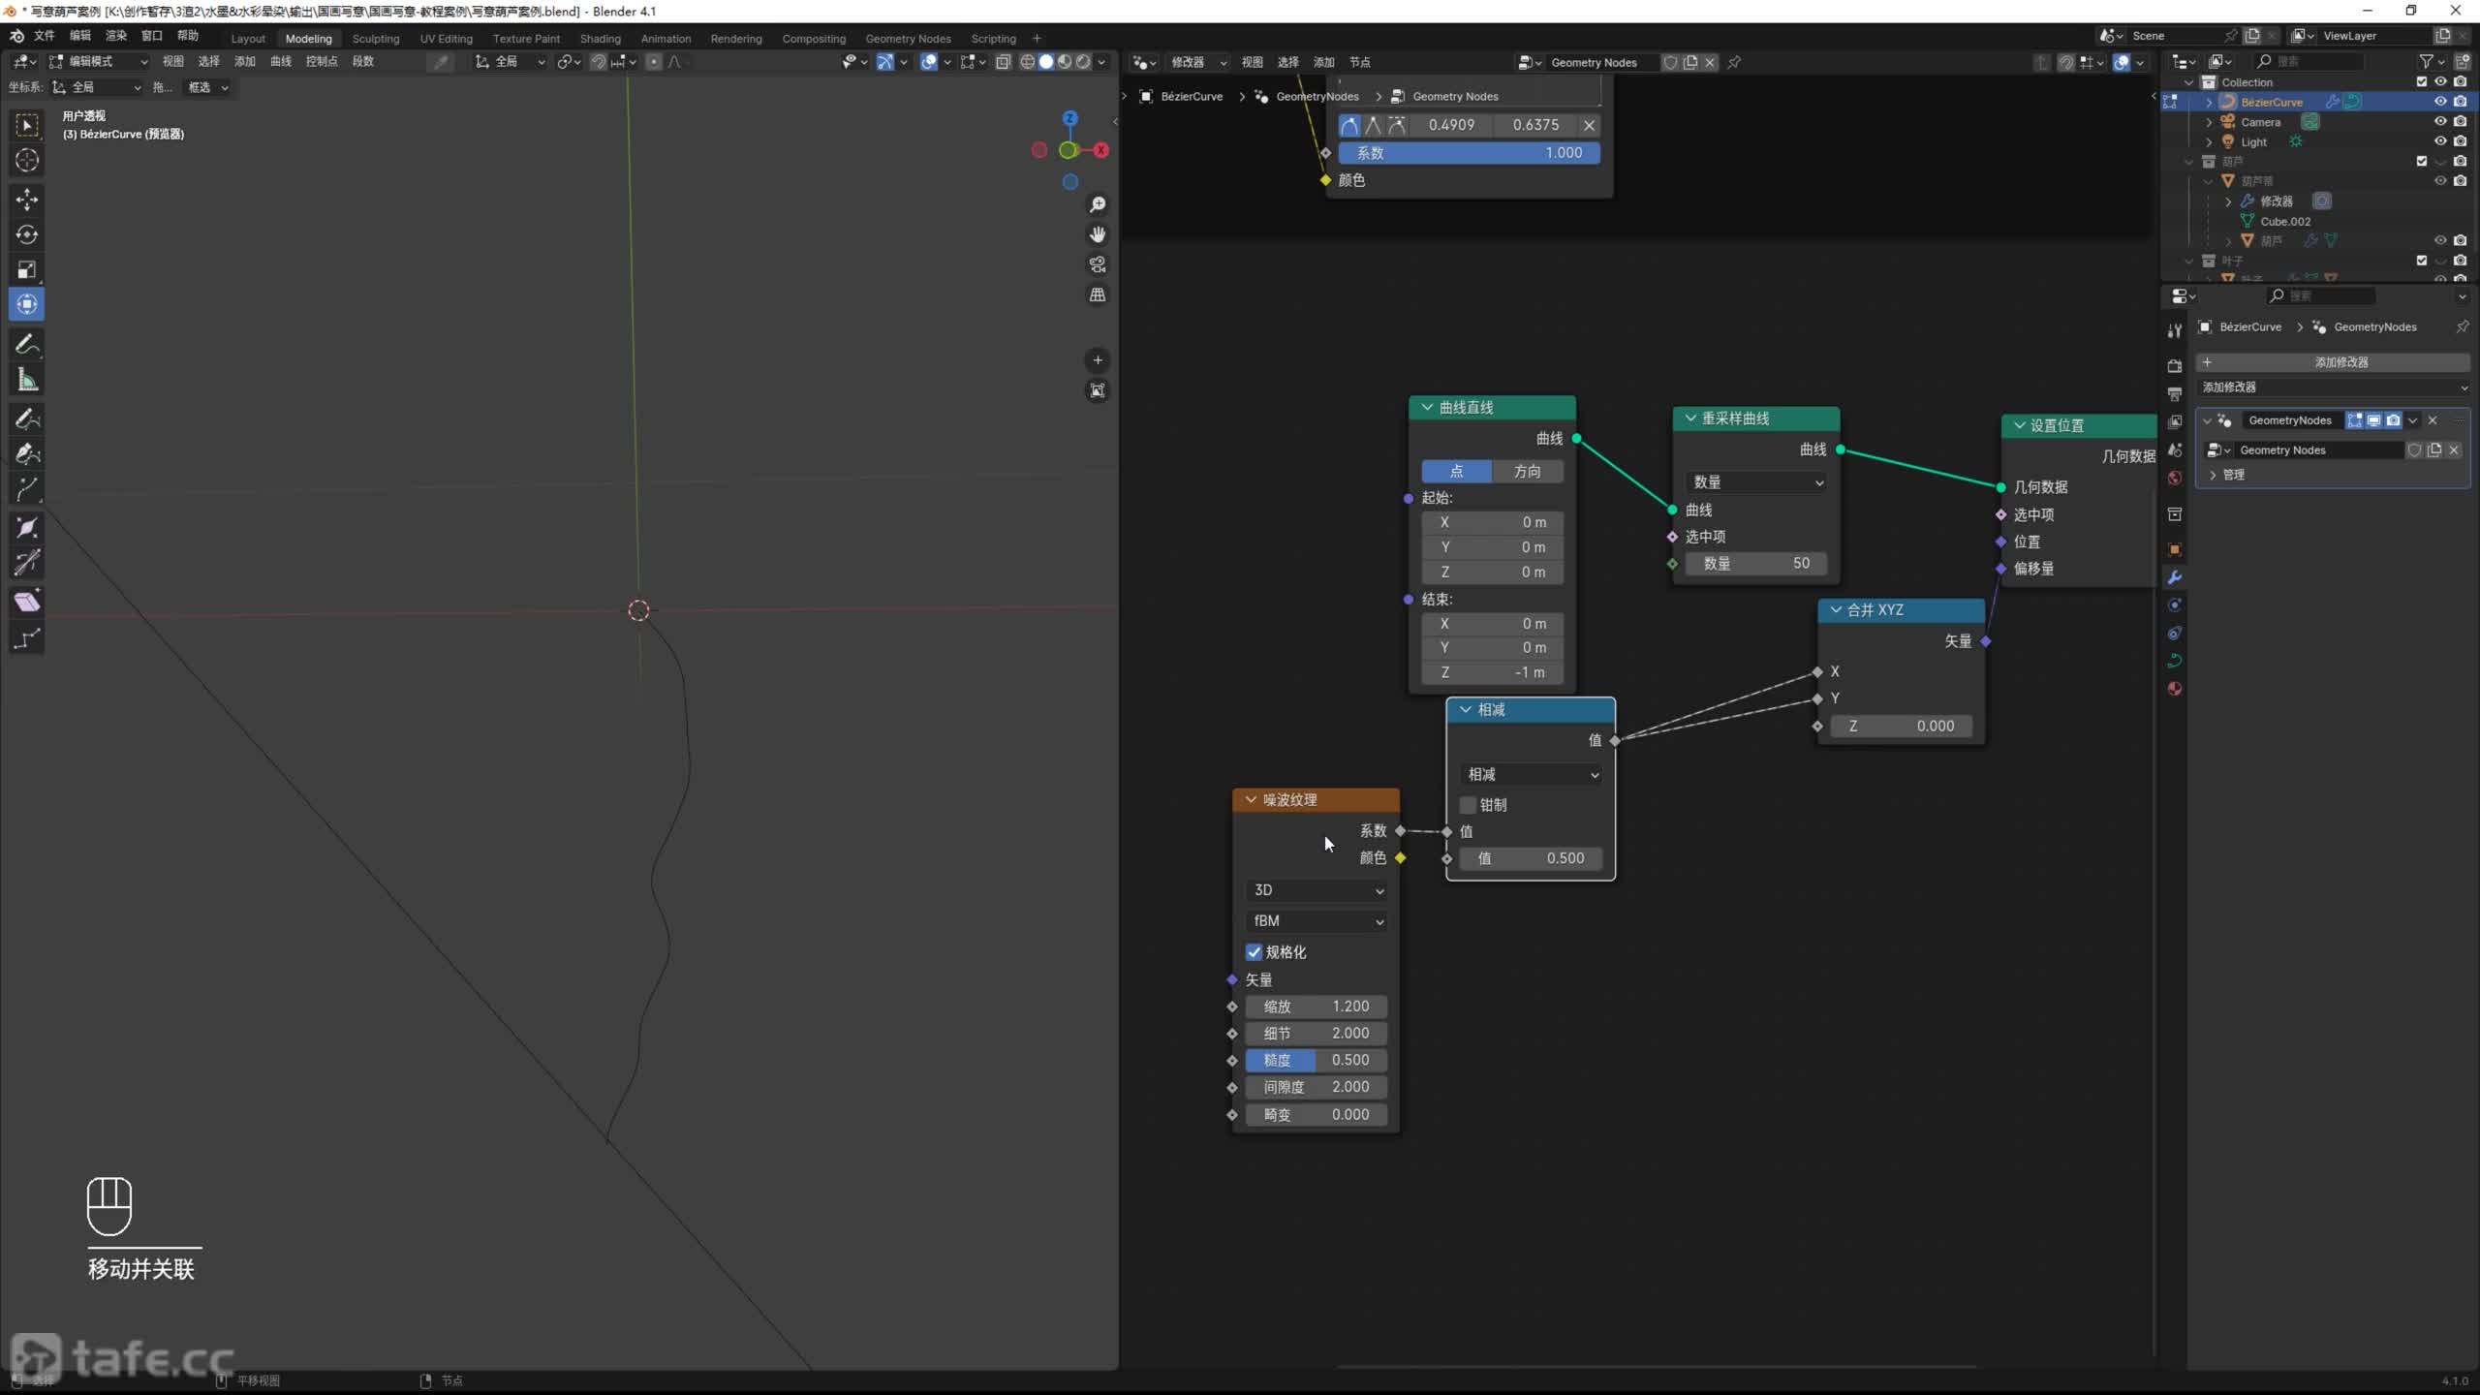2480x1395 pixels.
Task: Click the viewport zoom magnifier icon
Action: [1097, 204]
